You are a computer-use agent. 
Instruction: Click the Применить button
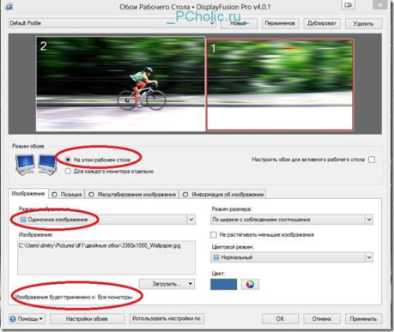pos(363,318)
